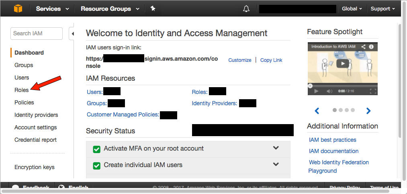Open Account settings in the sidebar
The height and width of the screenshot is (194, 407).
click(x=36, y=127)
